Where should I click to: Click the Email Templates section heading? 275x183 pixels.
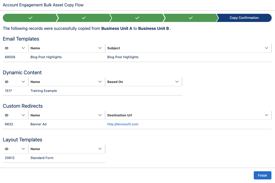click(21, 39)
